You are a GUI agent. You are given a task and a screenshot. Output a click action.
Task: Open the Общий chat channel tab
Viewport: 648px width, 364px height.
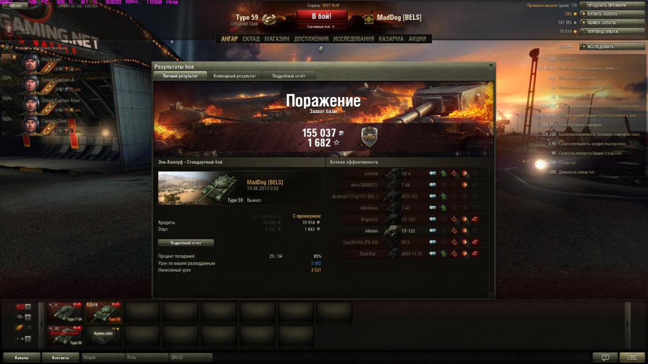click(x=103, y=357)
